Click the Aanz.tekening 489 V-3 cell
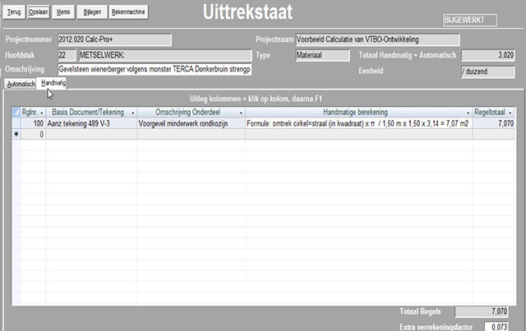This screenshot has height=331, width=526. click(90, 123)
